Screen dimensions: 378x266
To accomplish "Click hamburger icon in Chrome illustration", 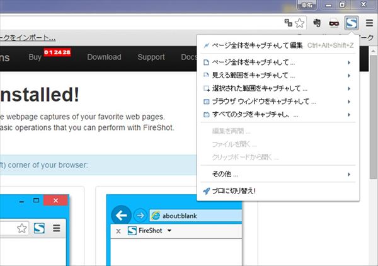I will point(57,228).
